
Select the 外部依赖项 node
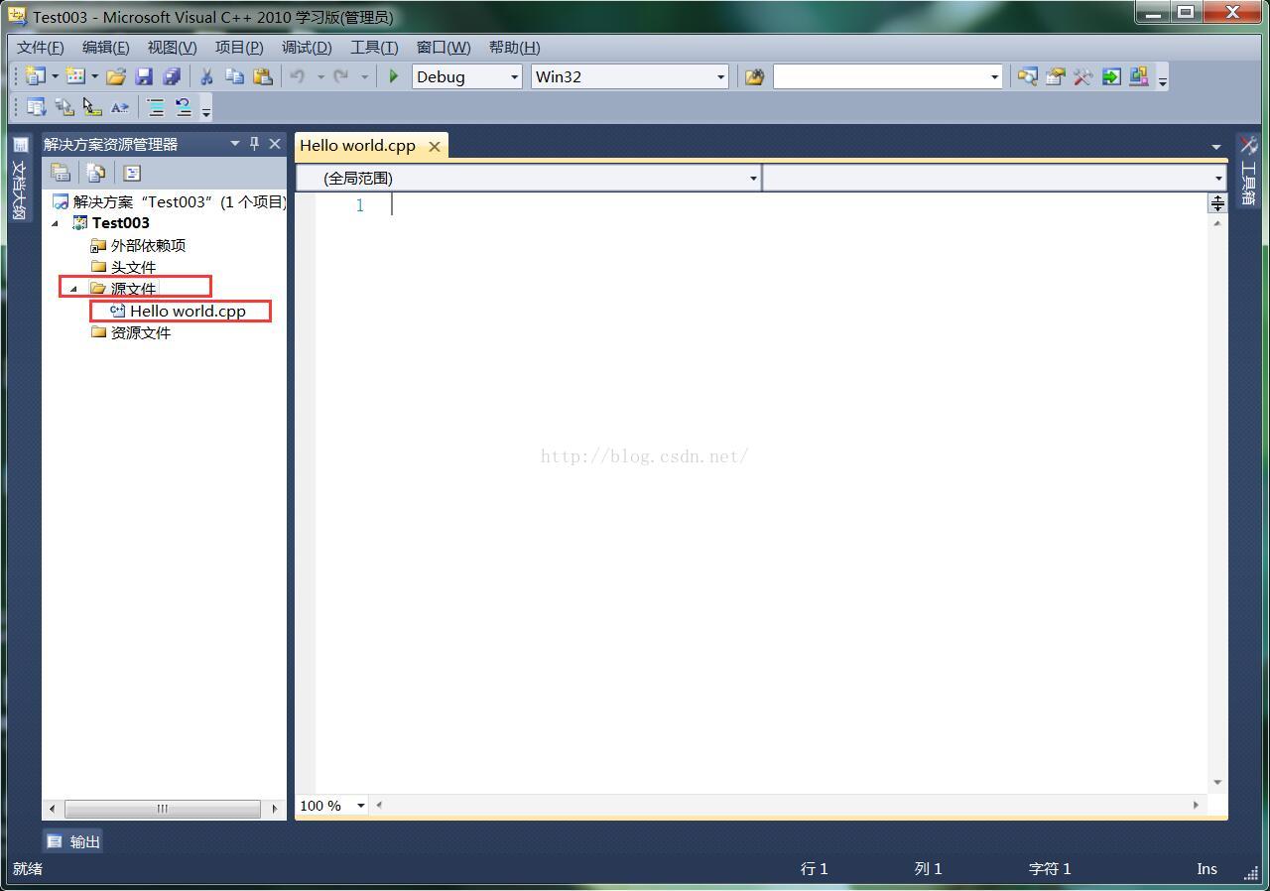(x=148, y=245)
